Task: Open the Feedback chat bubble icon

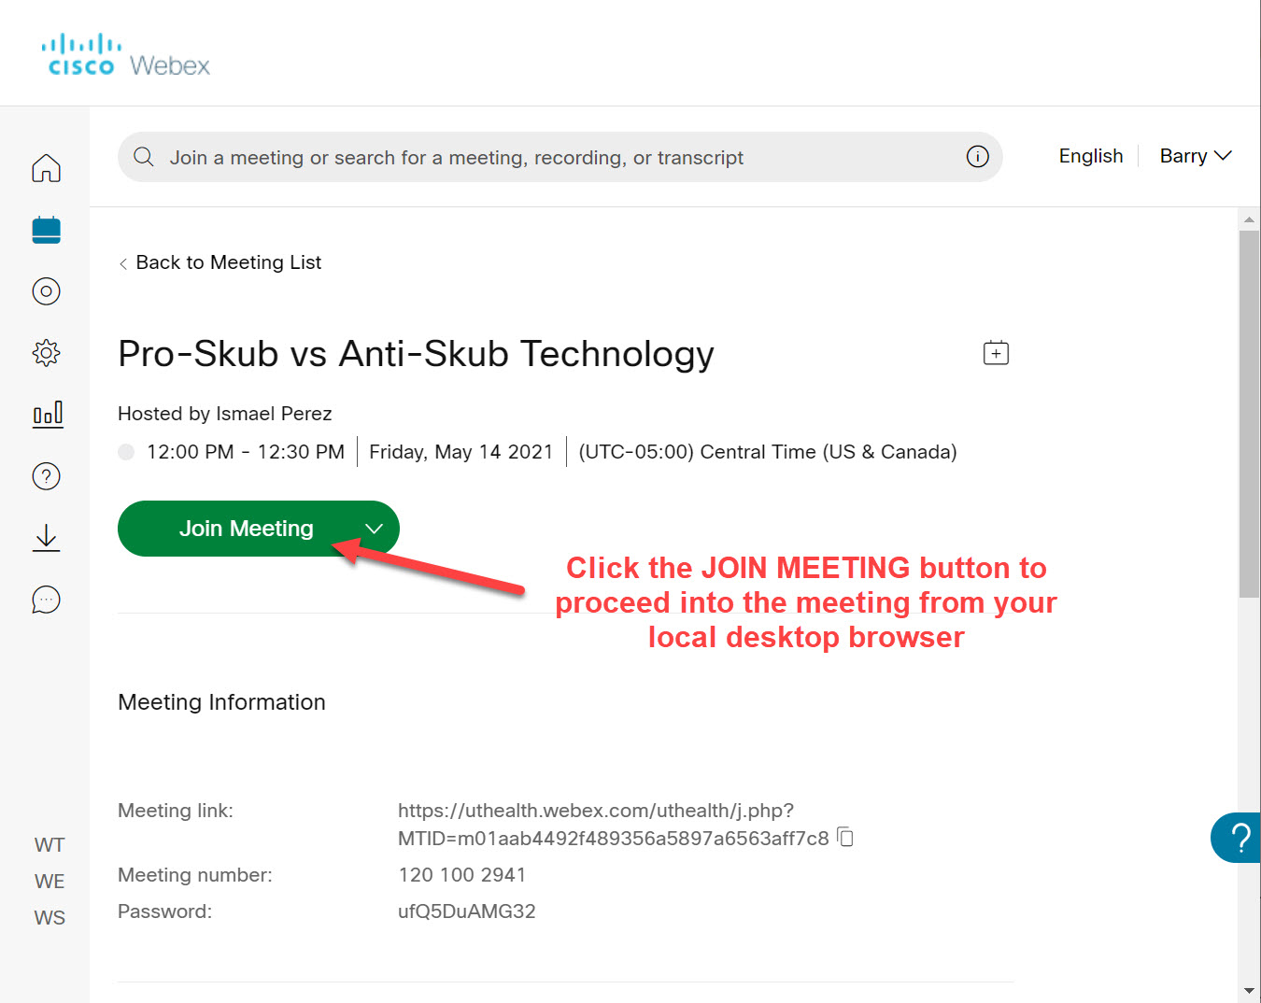Action: 46,600
